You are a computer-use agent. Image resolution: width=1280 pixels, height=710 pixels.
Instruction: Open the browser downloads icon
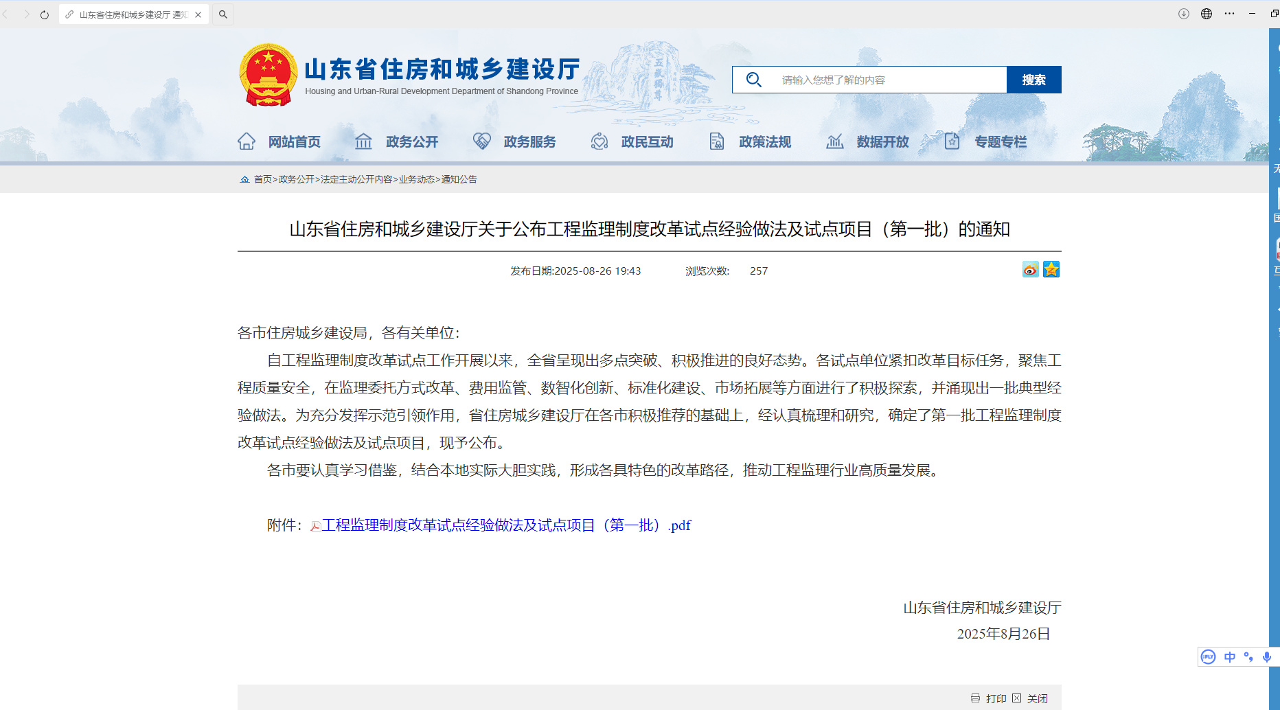[1183, 14]
